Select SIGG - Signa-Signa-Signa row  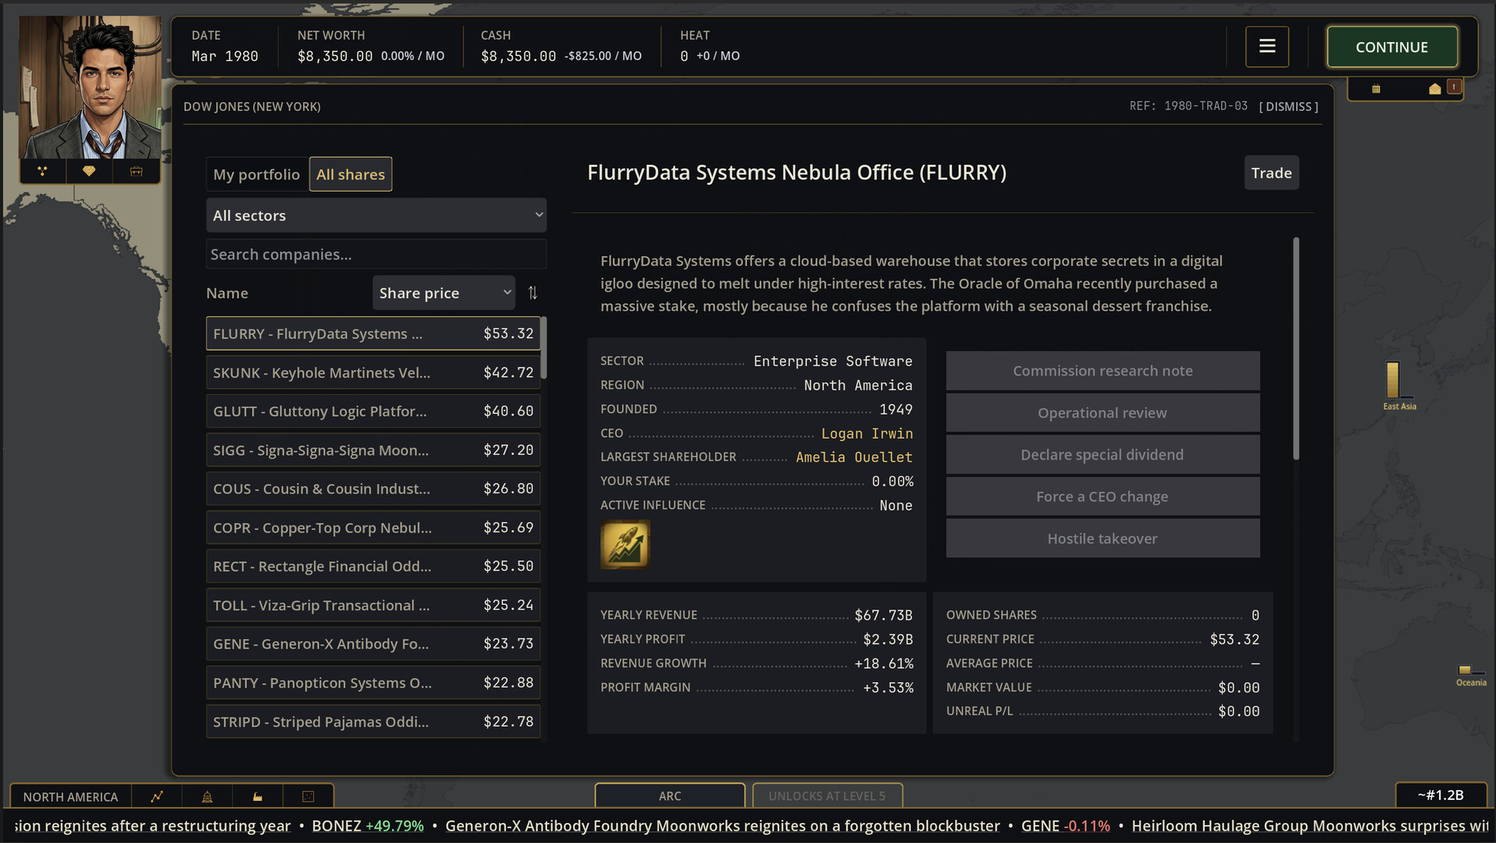pos(373,450)
